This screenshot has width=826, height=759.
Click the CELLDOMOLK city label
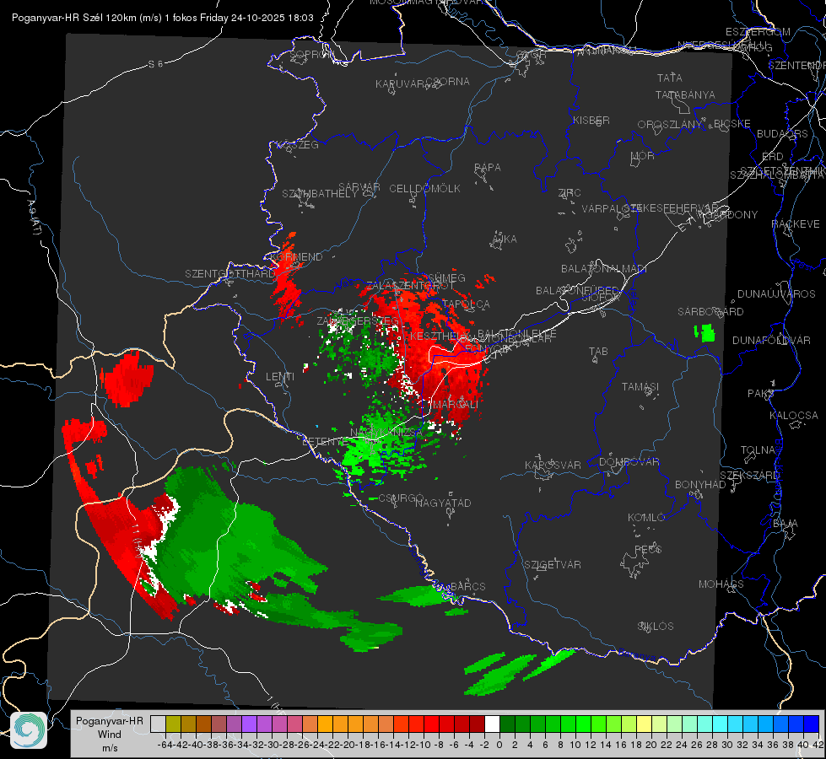coord(424,189)
